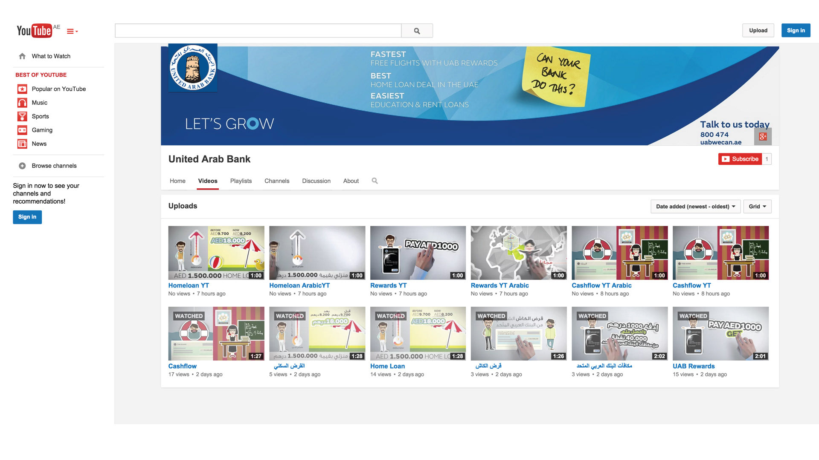Click the Music headphones icon
The height and width of the screenshot is (460, 819).
[22, 103]
